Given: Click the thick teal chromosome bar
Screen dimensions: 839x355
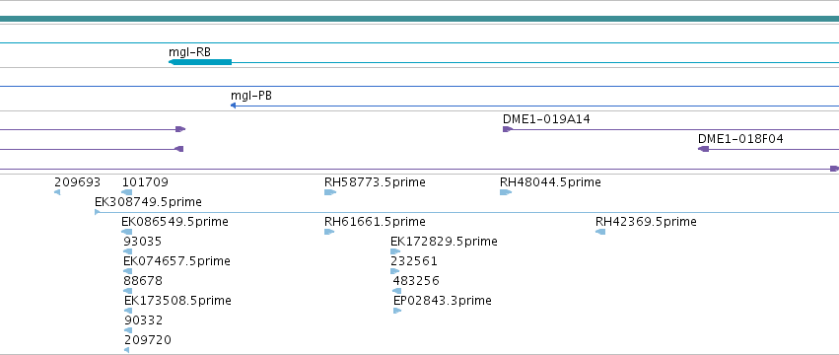Looking at the screenshot, I should click(420, 19).
